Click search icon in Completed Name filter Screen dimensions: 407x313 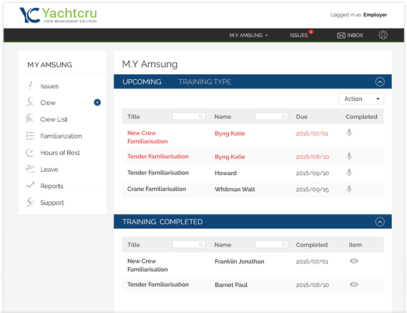pyautogui.click(x=284, y=244)
